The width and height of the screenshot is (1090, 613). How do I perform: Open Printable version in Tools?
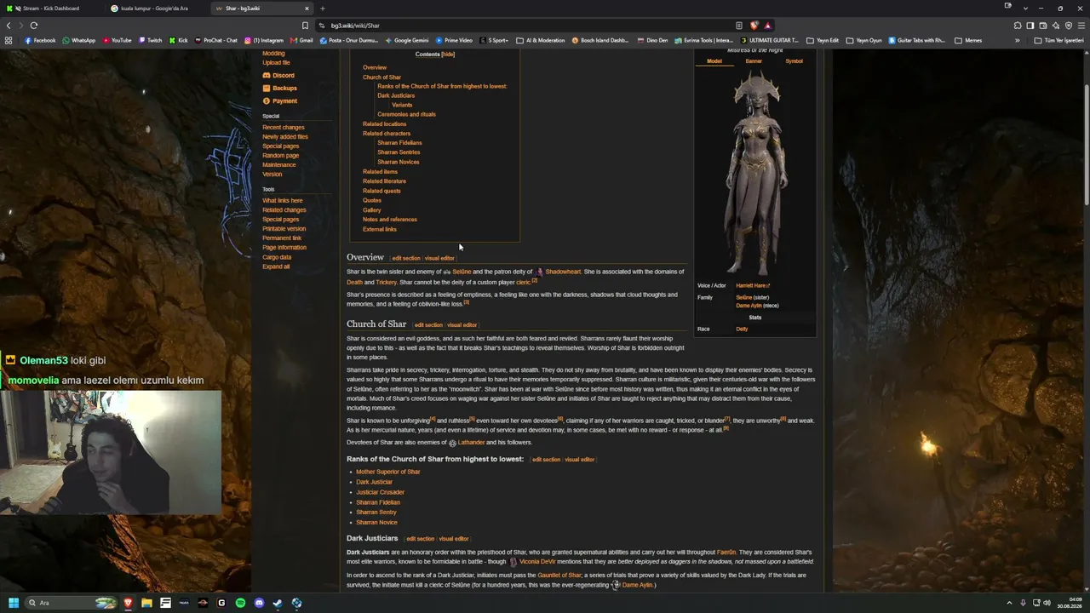pyautogui.click(x=284, y=229)
